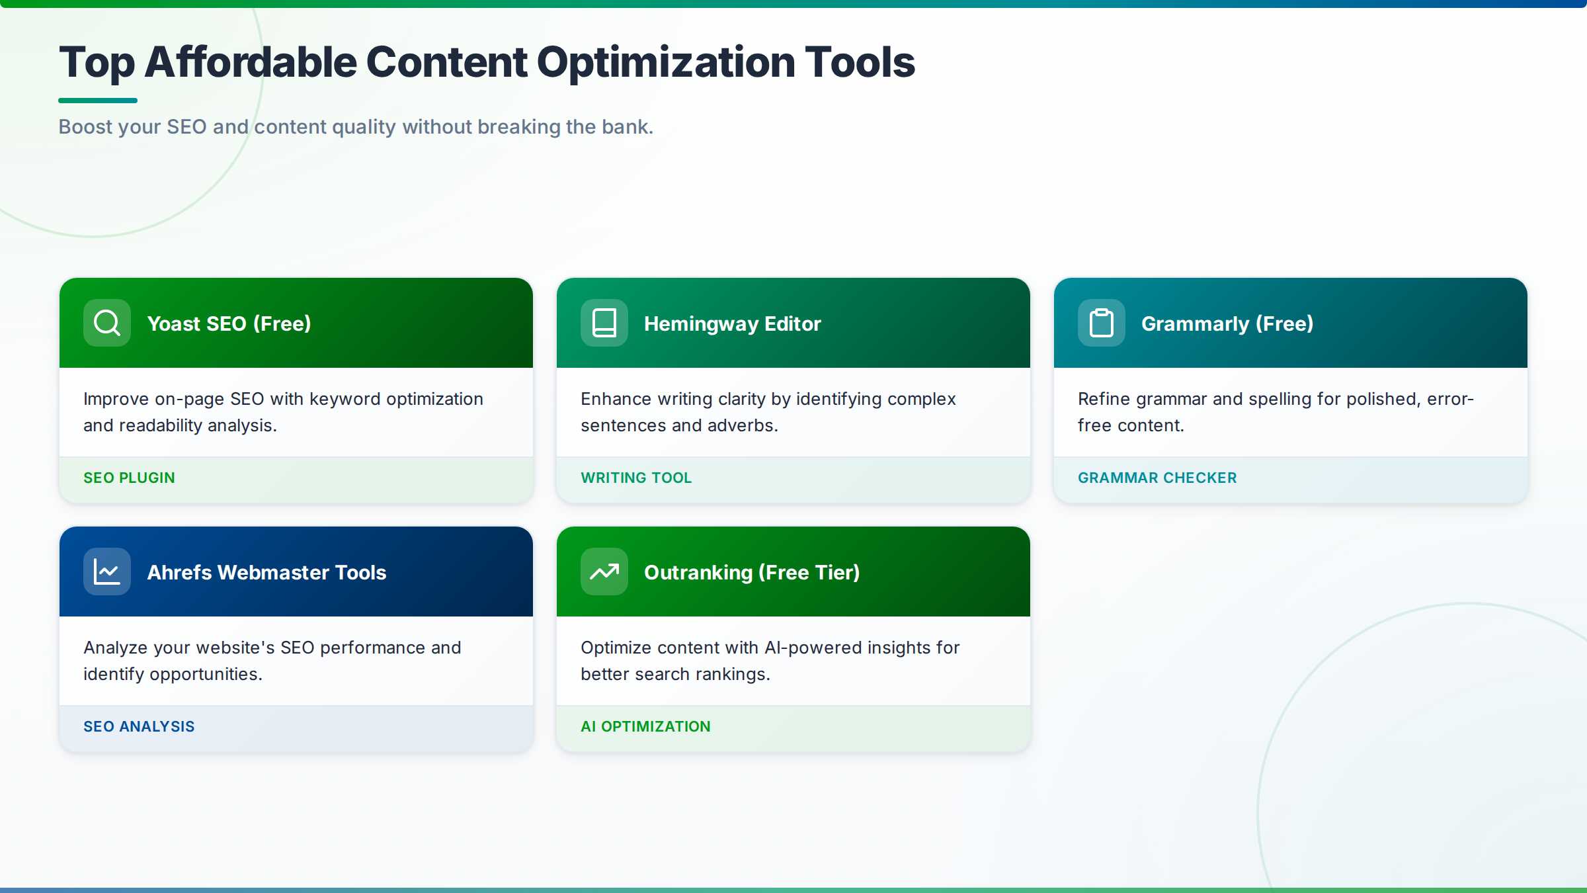Click the WRITING TOOL category label
The height and width of the screenshot is (893, 1587).
pyautogui.click(x=636, y=477)
